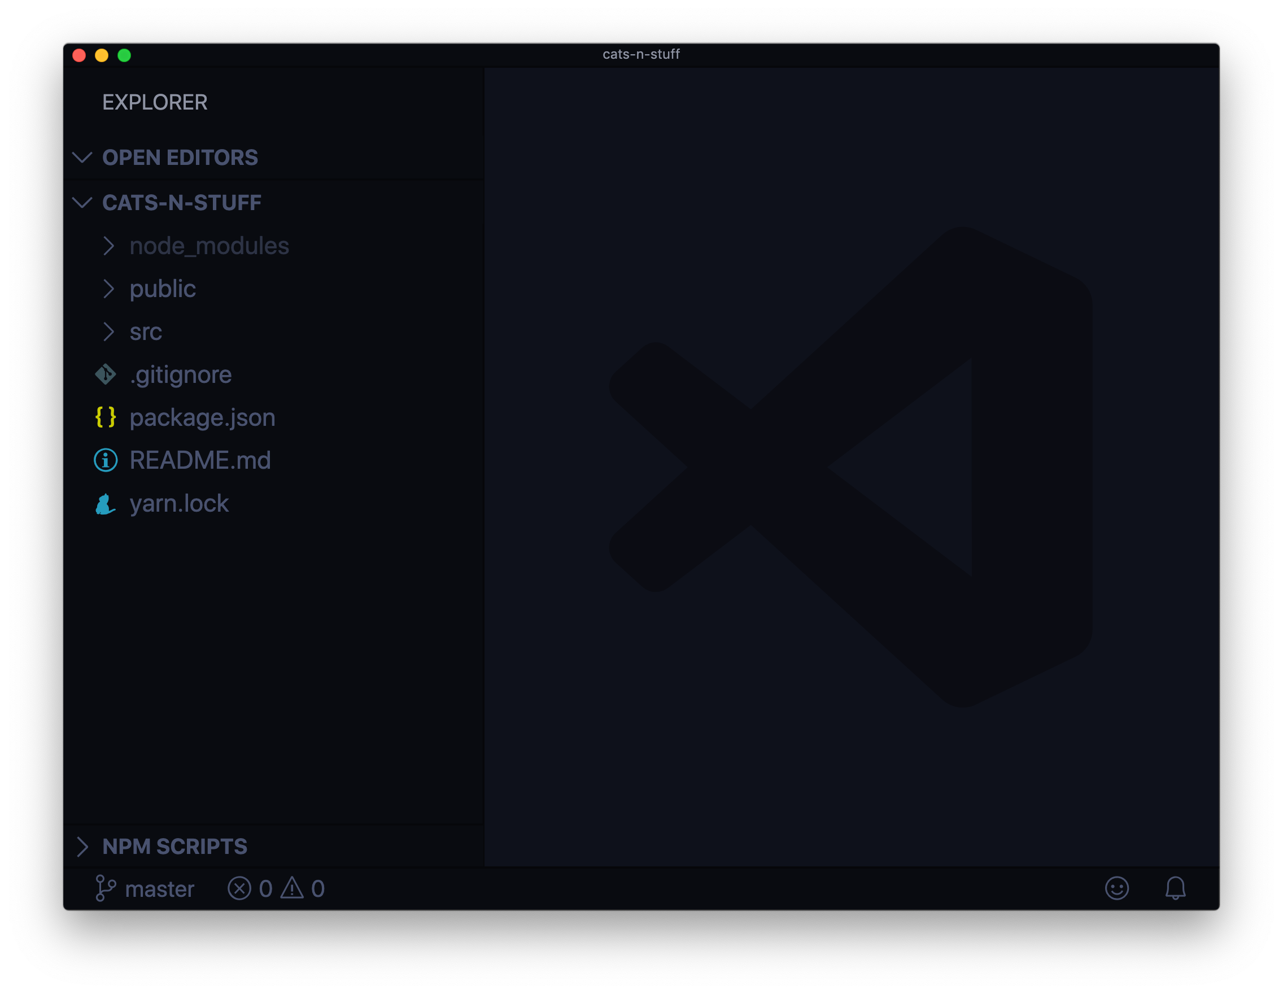1283x994 pixels.
Task: Click the green zoom window button
Action: [x=124, y=55]
